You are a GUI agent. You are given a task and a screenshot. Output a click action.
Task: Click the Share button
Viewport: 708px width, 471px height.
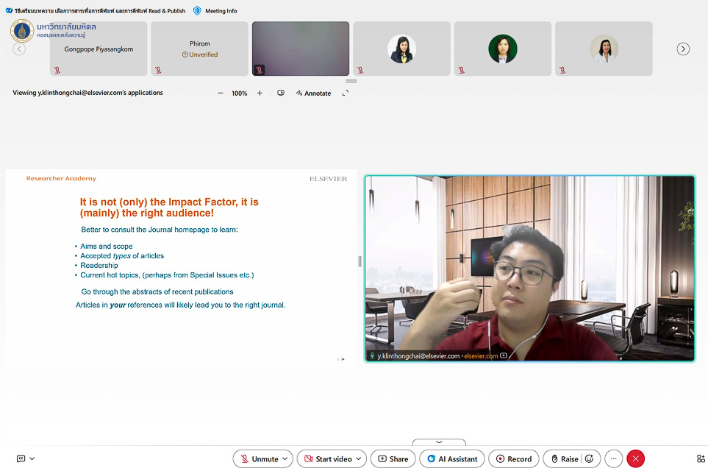[393, 458]
